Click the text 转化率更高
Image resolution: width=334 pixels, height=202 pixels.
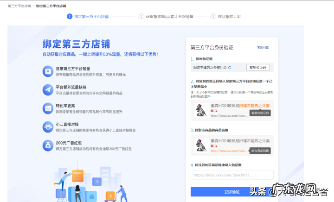click(65, 106)
